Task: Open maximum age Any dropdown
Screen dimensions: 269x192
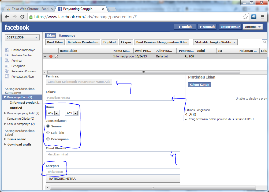Action: [72, 113]
